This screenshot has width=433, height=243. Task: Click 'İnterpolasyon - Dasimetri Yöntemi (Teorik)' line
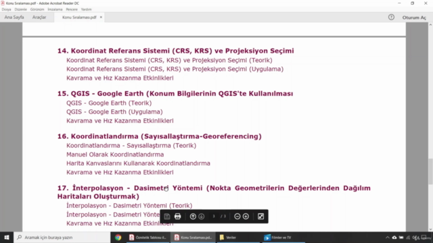coord(129,205)
